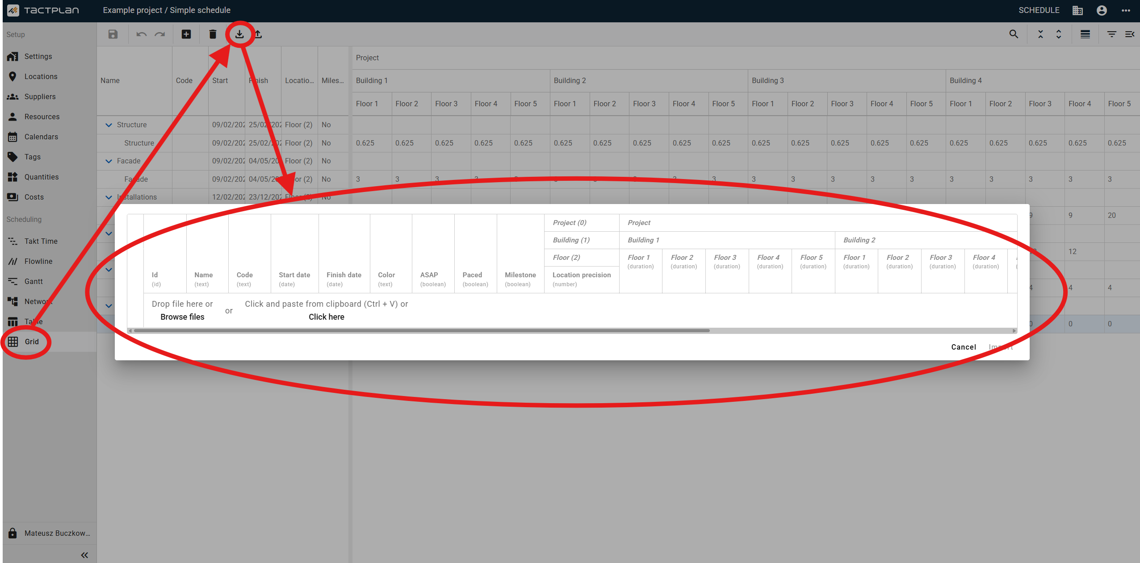Switch to Gantt view
The height and width of the screenshot is (563, 1140).
[x=50, y=281]
